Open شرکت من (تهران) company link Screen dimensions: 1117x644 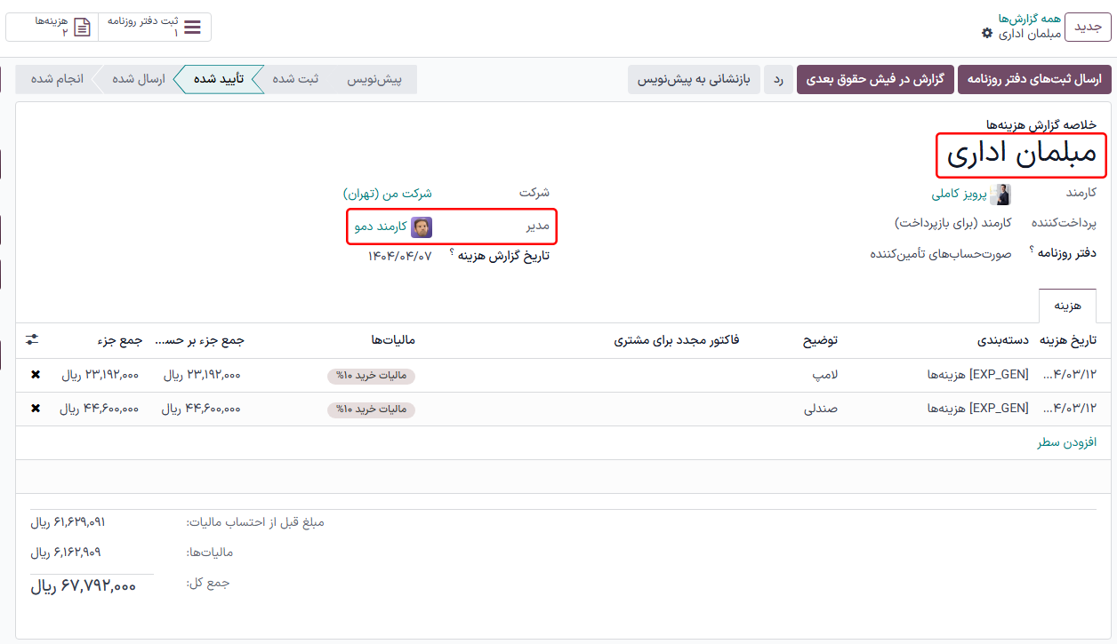pos(388,193)
